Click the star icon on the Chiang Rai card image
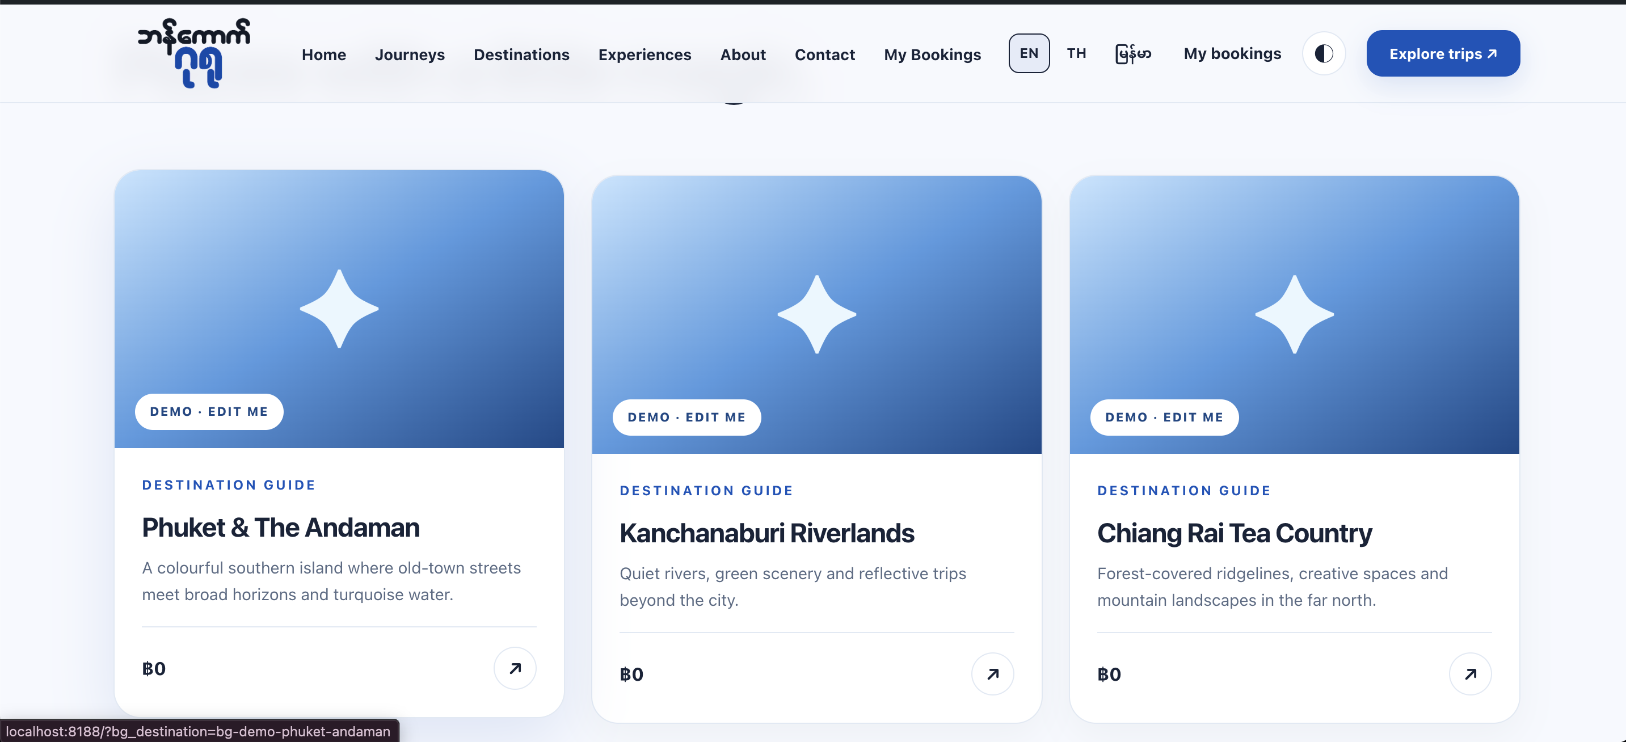 1295,314
